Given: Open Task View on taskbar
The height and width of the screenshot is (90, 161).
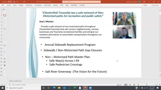Looking at the screenshot, I should click(x=49, y=88).
